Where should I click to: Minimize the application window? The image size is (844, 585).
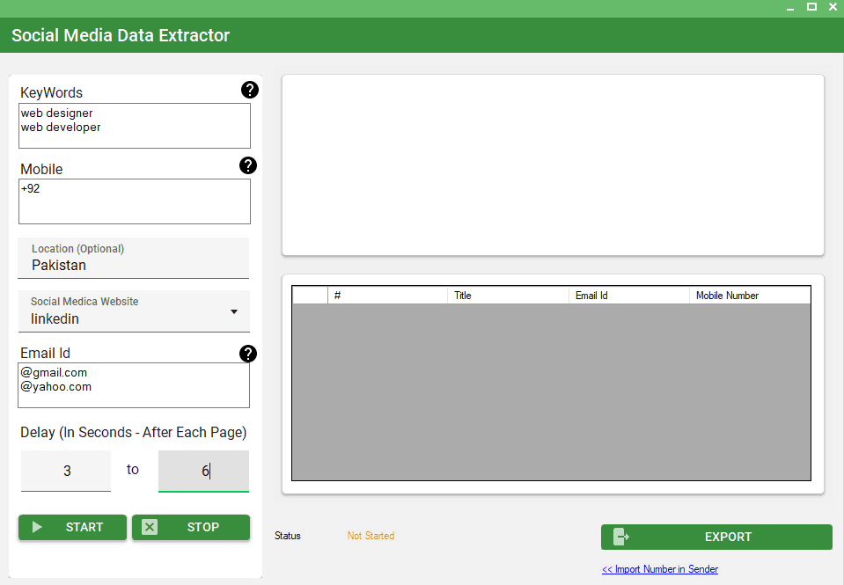click(790, 8)
